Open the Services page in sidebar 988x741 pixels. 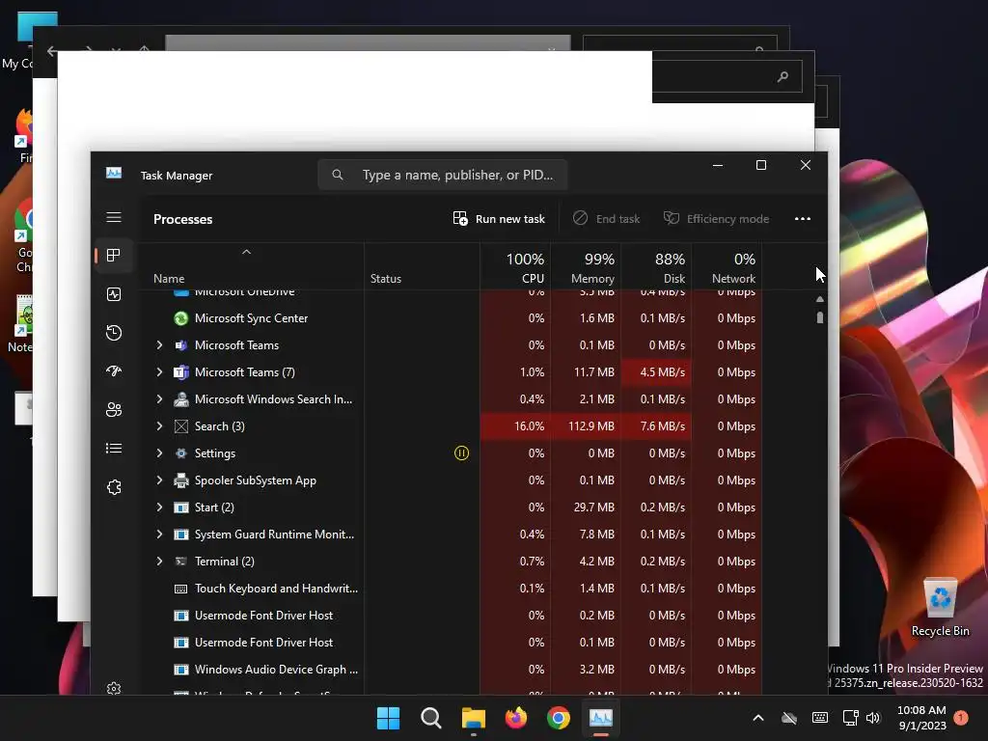[x=114, y=487]
